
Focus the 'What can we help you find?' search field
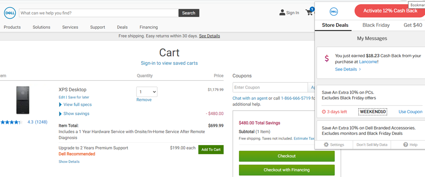[99, 13]
